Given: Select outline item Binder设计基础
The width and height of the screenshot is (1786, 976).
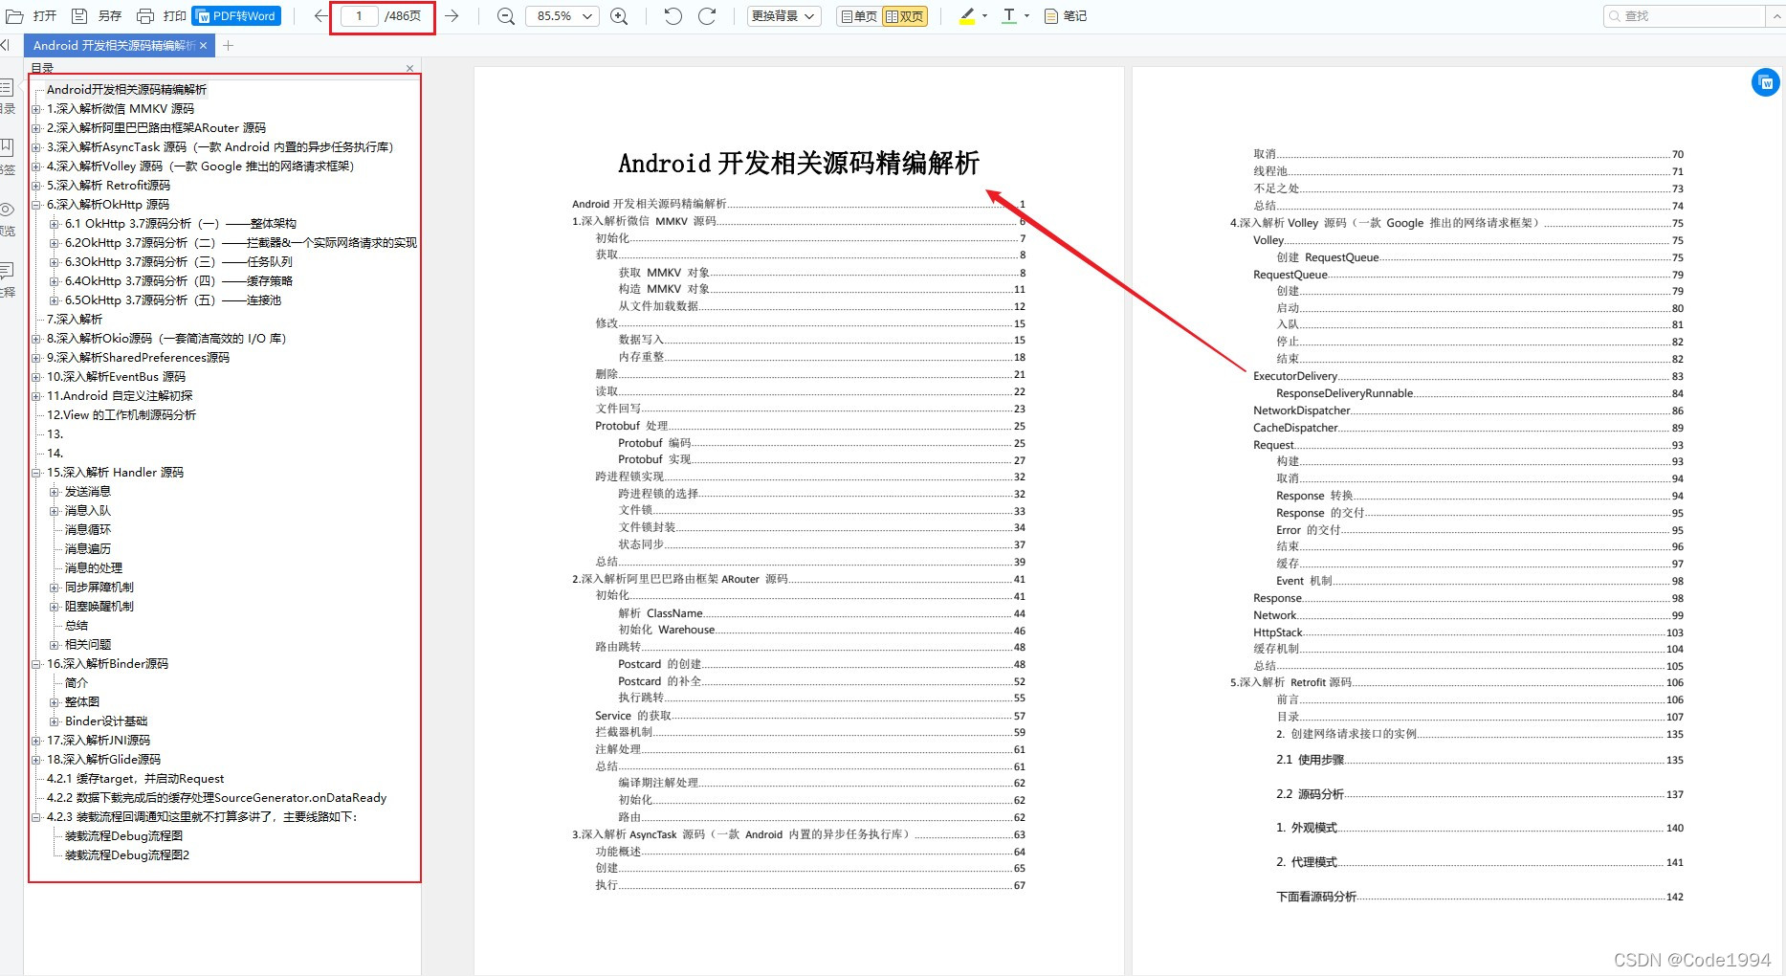Looking at the screenshot, I should click(106, 721).
